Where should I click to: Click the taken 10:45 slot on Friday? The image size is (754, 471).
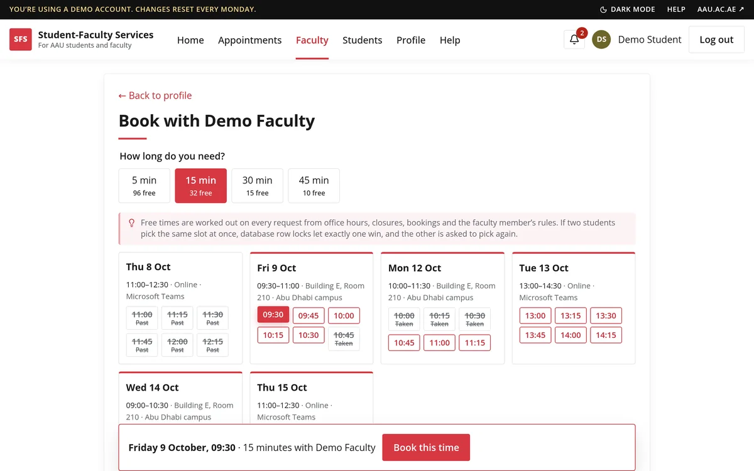[344, 338]
